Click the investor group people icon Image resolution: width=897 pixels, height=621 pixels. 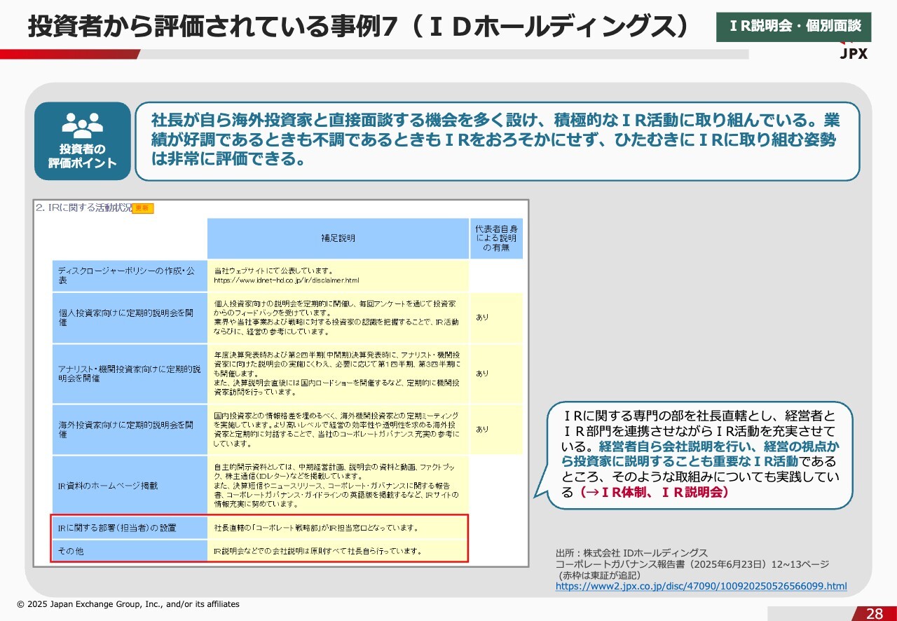[x=82, y=124]
